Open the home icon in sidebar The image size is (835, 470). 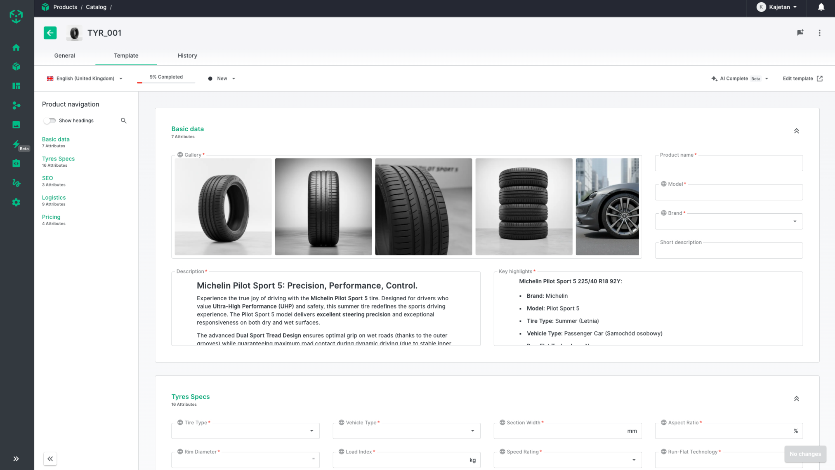16,48
